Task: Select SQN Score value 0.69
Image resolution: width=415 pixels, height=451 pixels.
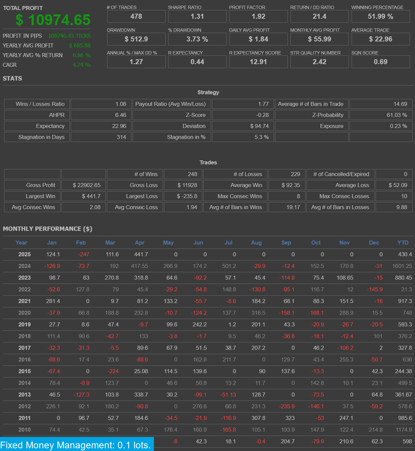Action: (381, 62)
